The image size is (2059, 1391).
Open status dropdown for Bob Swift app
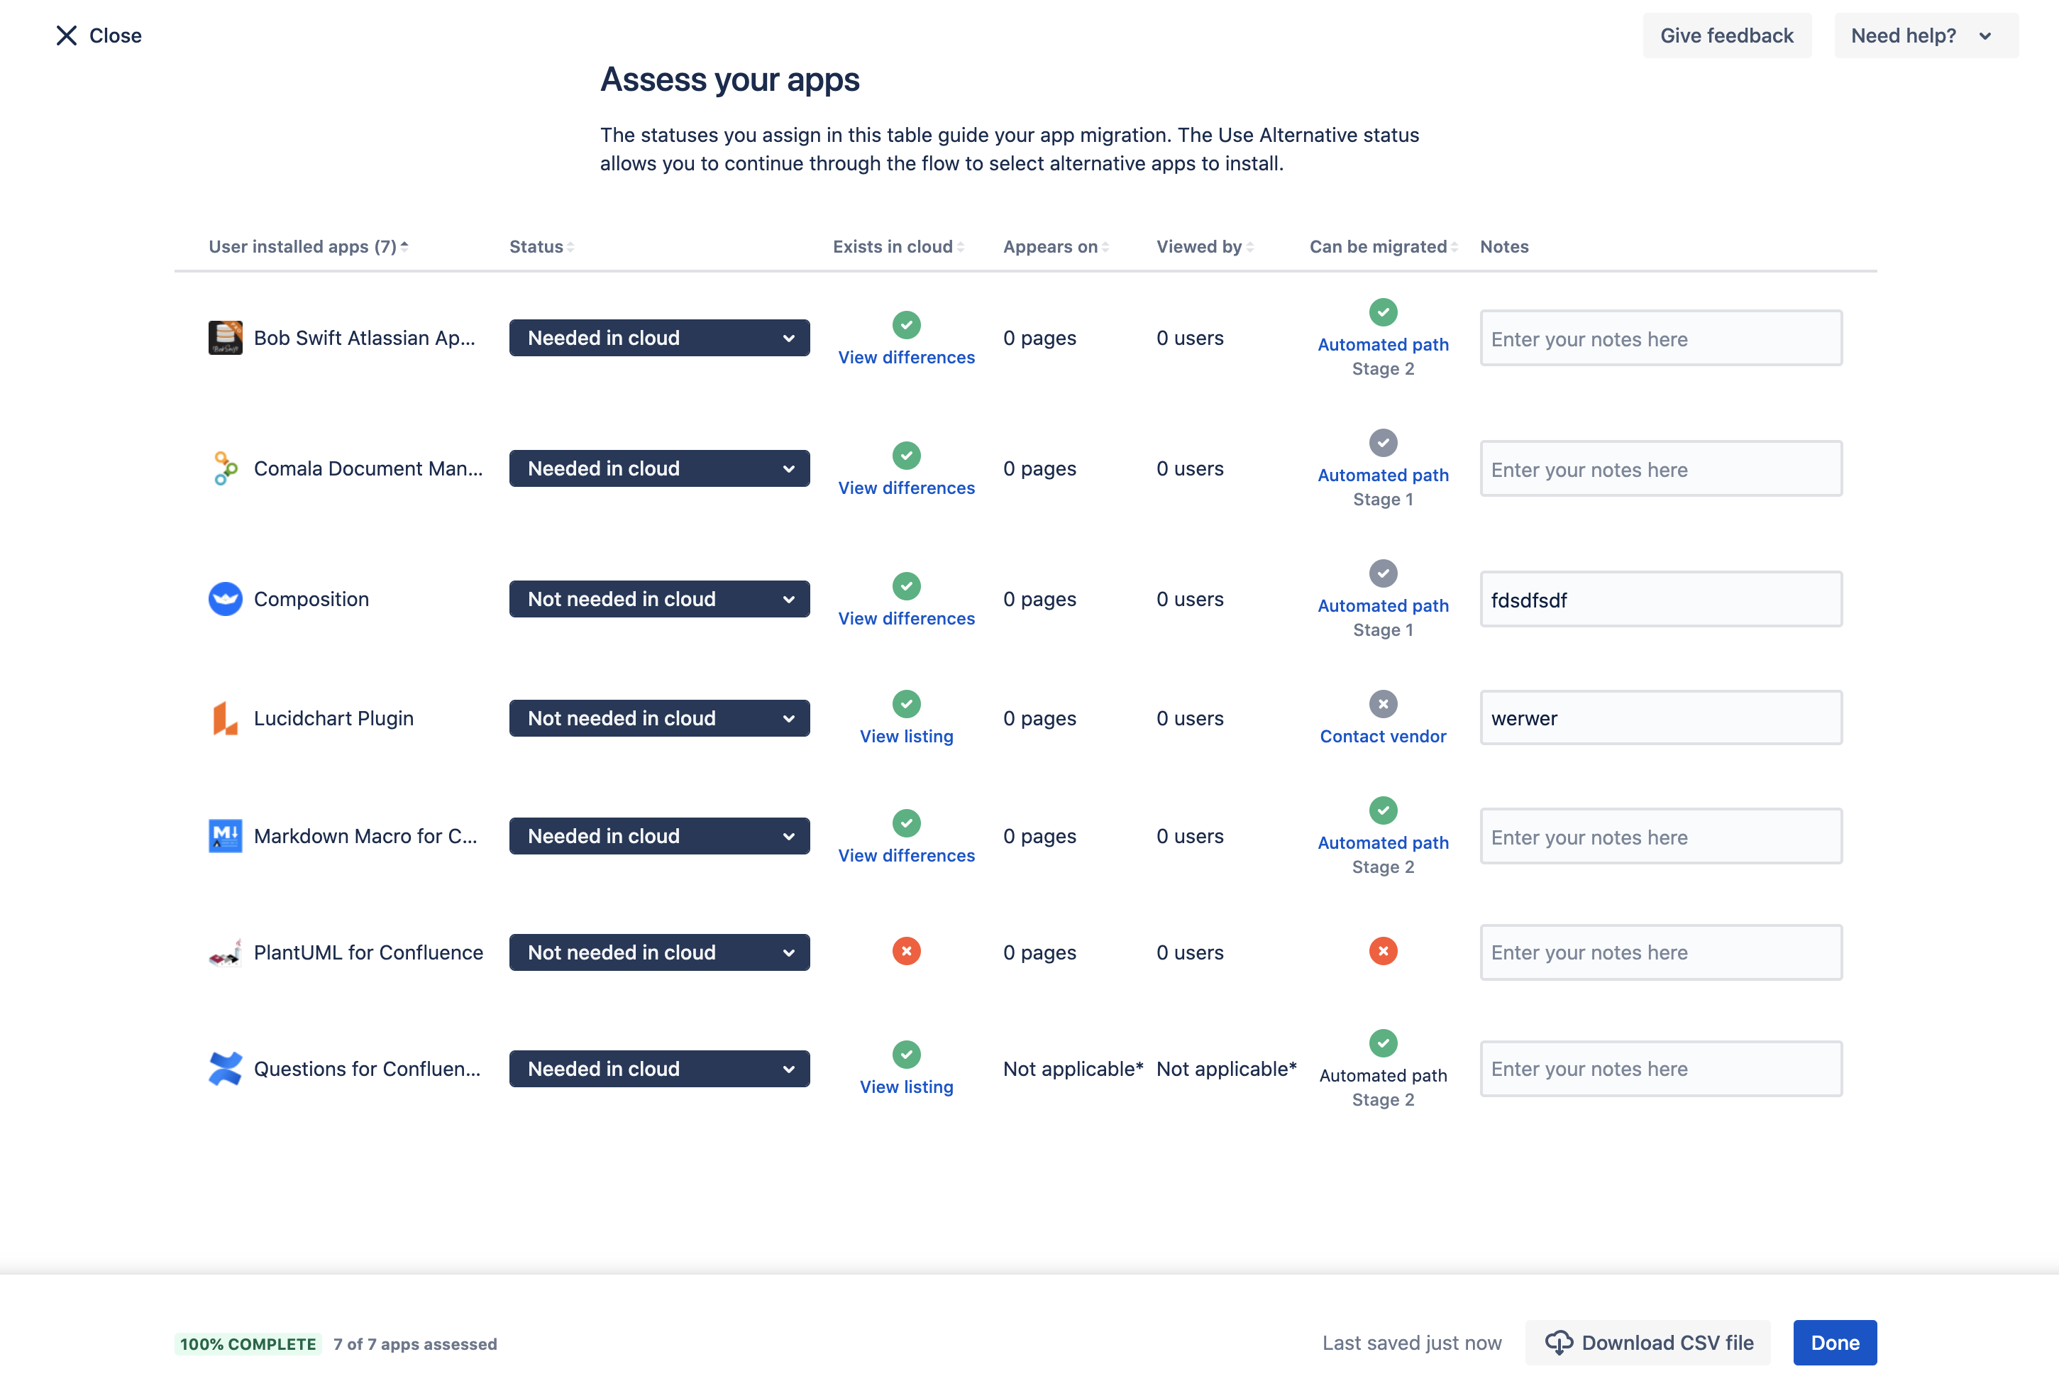click(x=659, y=338)
